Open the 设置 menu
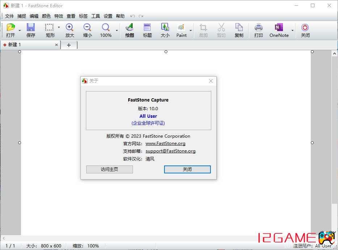The width and height of the screenshot is (338, 250). 108,16
